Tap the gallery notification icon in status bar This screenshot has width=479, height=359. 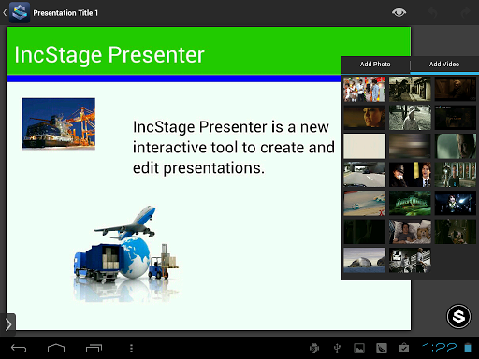tap(359, 348)
